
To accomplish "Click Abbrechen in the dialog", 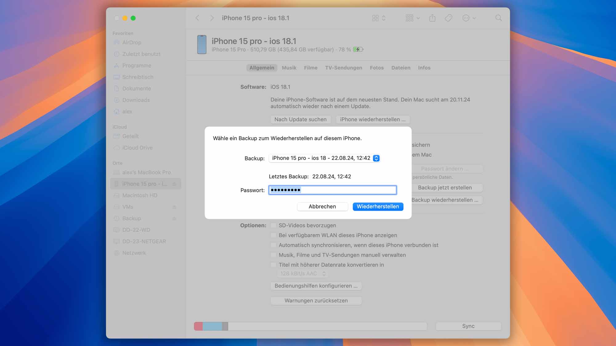I will point(322,207).
